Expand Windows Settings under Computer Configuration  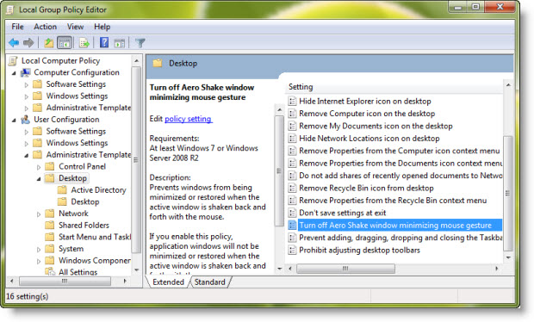[x=26, y=96]
